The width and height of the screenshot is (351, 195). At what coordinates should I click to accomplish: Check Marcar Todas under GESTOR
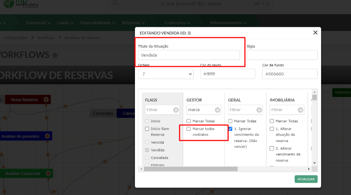[x=189, y=121]
